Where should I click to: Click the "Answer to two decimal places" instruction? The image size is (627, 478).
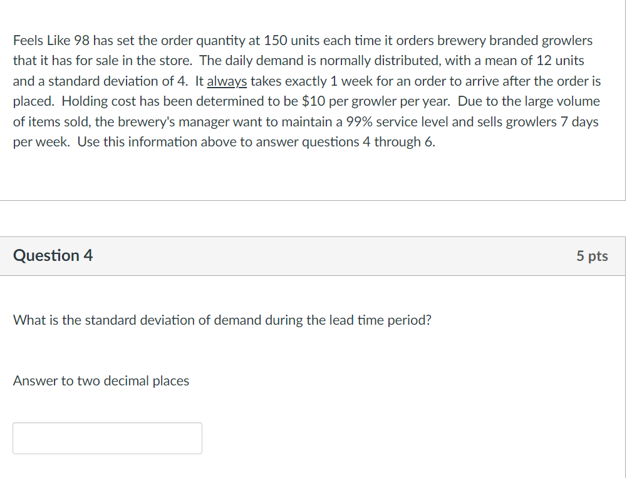pos(100,380)
